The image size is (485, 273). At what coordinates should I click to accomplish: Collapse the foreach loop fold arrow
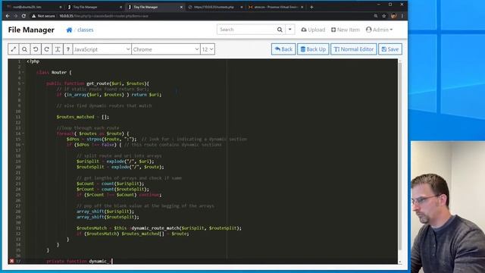coord(23,133)
